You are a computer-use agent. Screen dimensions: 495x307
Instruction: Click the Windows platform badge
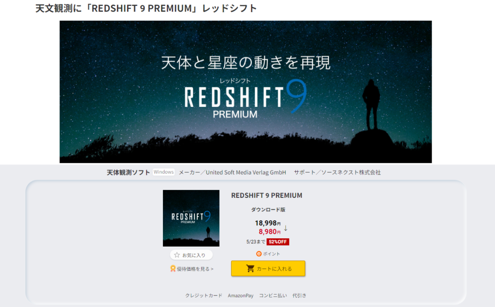point(163,172)
